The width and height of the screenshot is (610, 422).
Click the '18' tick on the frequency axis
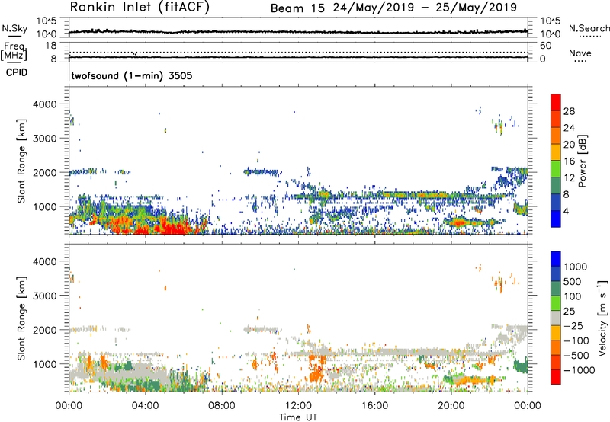[x=51, y=46]
